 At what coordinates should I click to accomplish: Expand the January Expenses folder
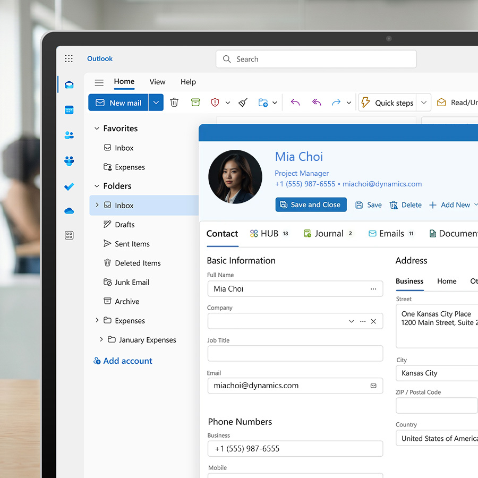[101, 339]
